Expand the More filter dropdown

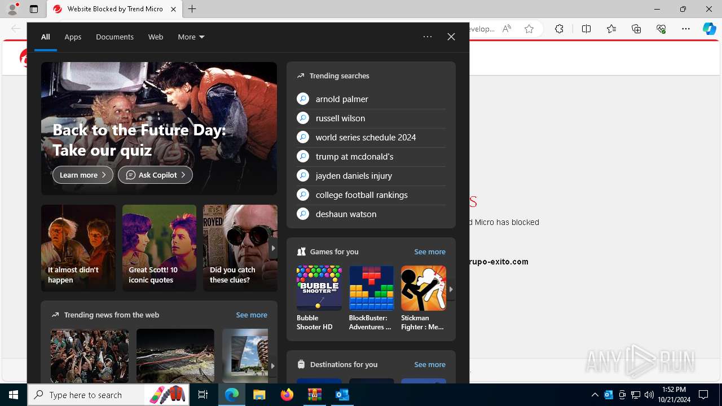191,37
